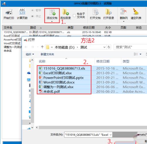Open the 删除列 dropdown arrow
The image size is (147, 144).
(124, 21)
